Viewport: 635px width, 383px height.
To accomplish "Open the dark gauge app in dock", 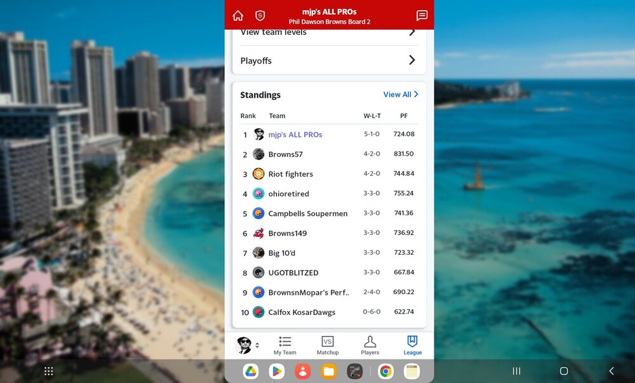I will pos(354,372).
